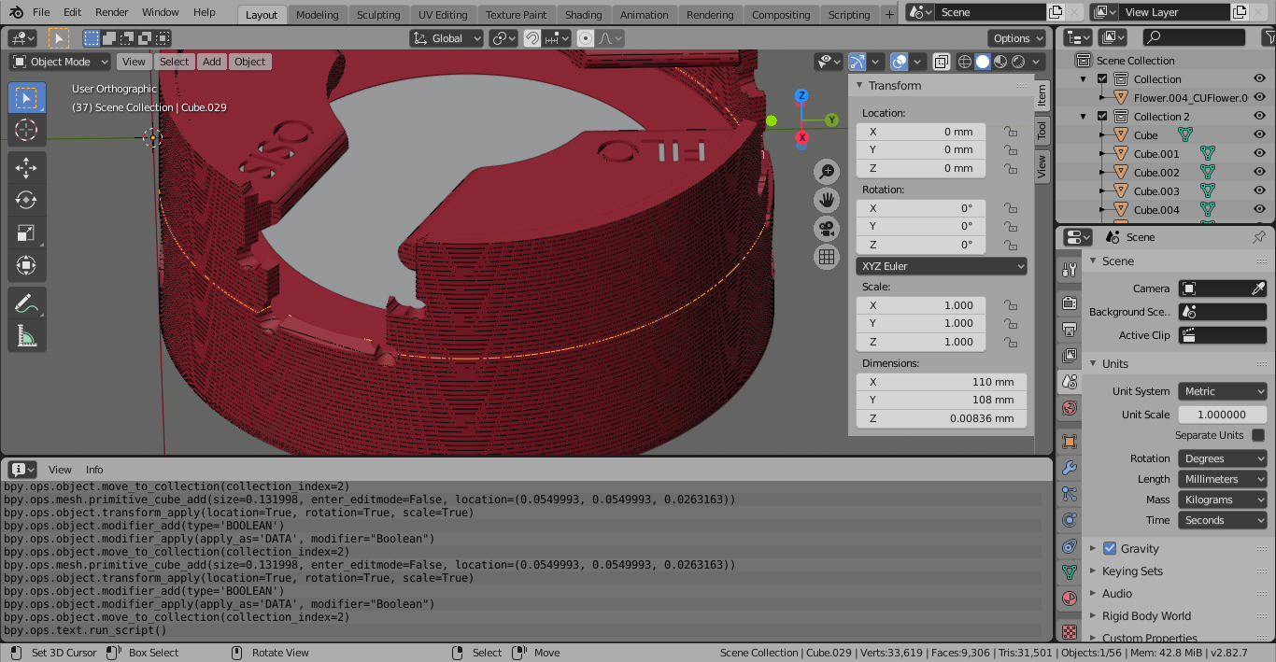Open the viewport header Object menu
The width and height of the screenshot is (1276, 662).
(249, 62)
